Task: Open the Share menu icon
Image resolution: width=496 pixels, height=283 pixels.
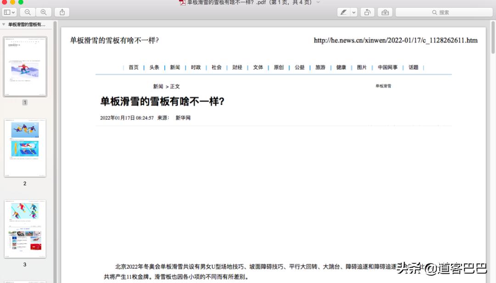Action: pos(62,12)
